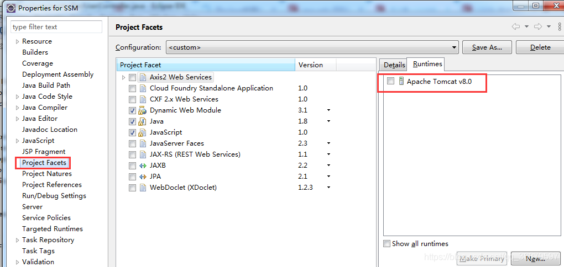Focus the type filter text field
The width and height of the screenshot is (564, 267).
pyautogui.click(x=56, y=27)
